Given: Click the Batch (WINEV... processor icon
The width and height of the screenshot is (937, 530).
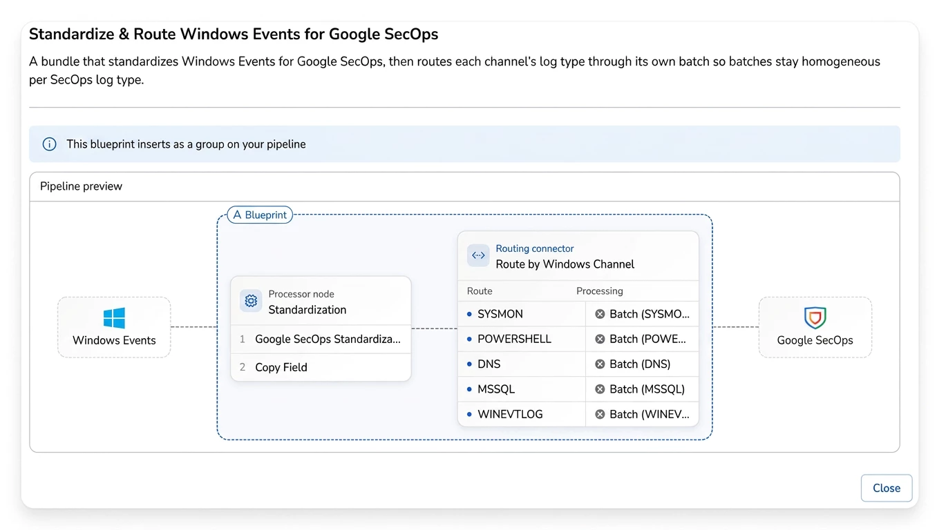Looking at the screenshot, I should 600,414.
